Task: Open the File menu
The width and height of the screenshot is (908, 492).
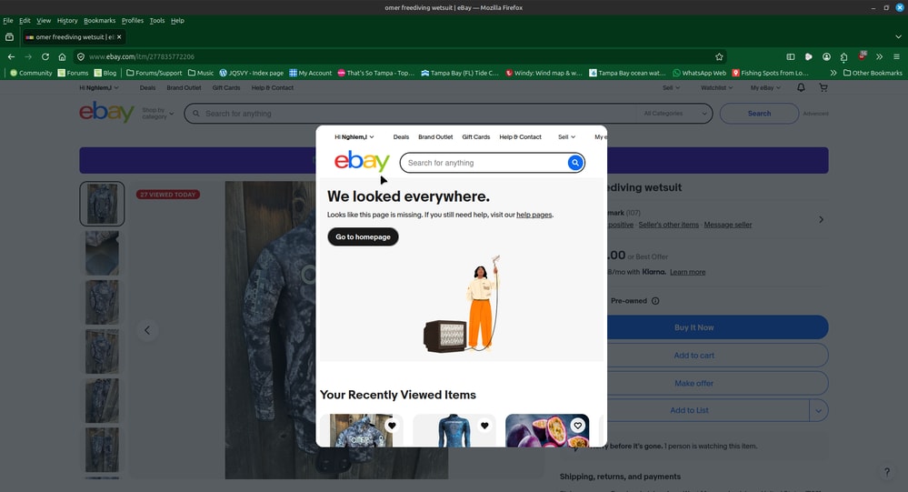Action: pyautogui.click(x=8, y=20)
